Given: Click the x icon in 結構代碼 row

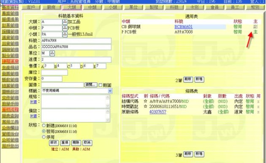Looking at the screenshot, I should (x=258, y=102).
